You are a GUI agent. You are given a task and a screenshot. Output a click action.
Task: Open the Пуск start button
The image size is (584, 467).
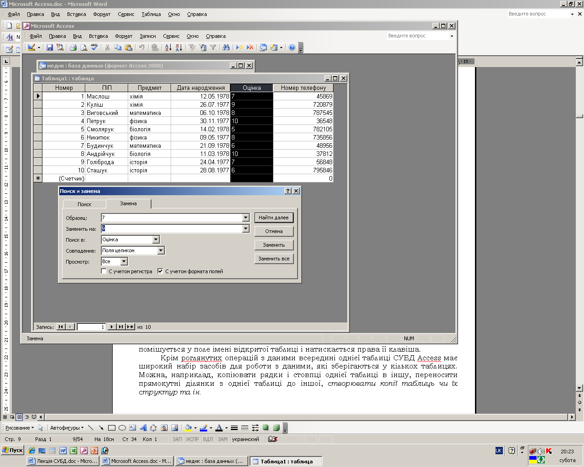pos(12,450)
